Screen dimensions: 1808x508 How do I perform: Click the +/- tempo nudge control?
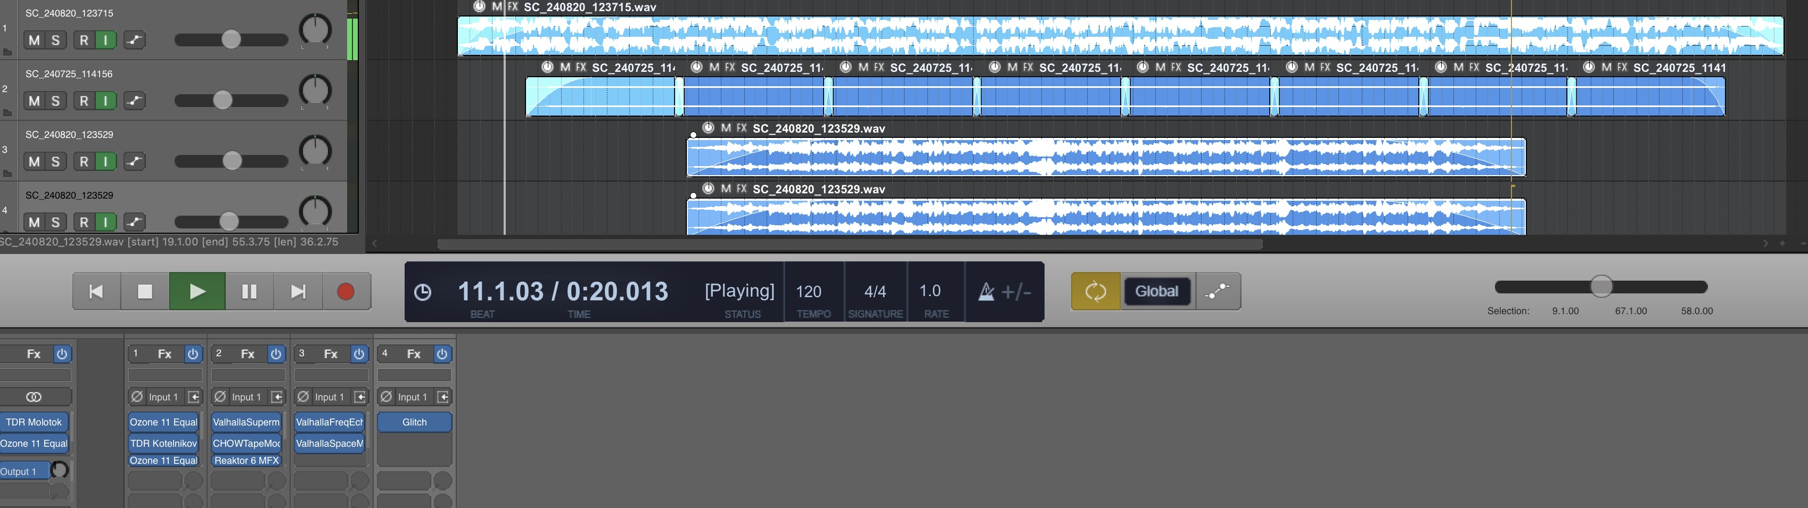coord(1016,291)
